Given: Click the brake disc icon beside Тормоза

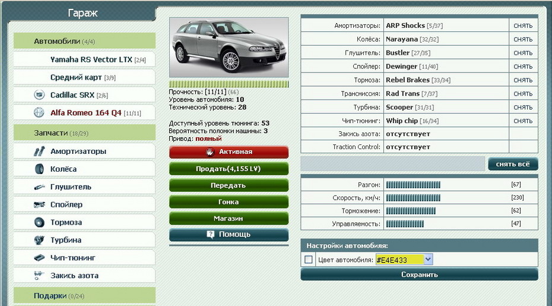Looking at the screenshot, I should [x=39, y=222].
